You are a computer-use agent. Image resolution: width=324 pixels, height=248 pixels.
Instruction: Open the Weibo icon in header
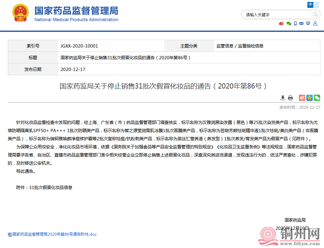click(281, 23)
